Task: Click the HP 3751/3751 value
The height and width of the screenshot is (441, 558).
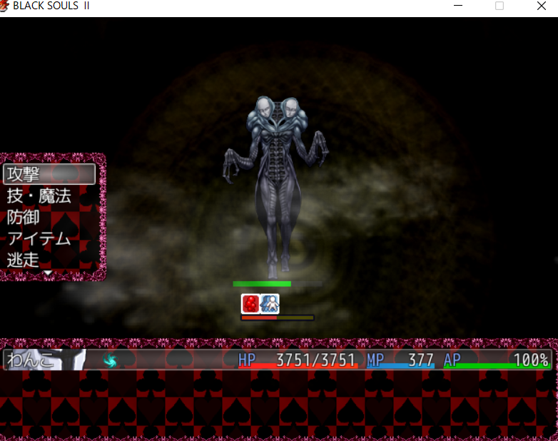Action: pyautogui.click(x=298, y=360)
